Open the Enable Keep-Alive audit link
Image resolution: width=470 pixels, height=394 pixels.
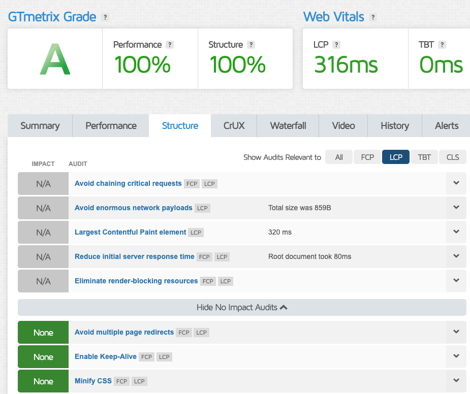106,356
